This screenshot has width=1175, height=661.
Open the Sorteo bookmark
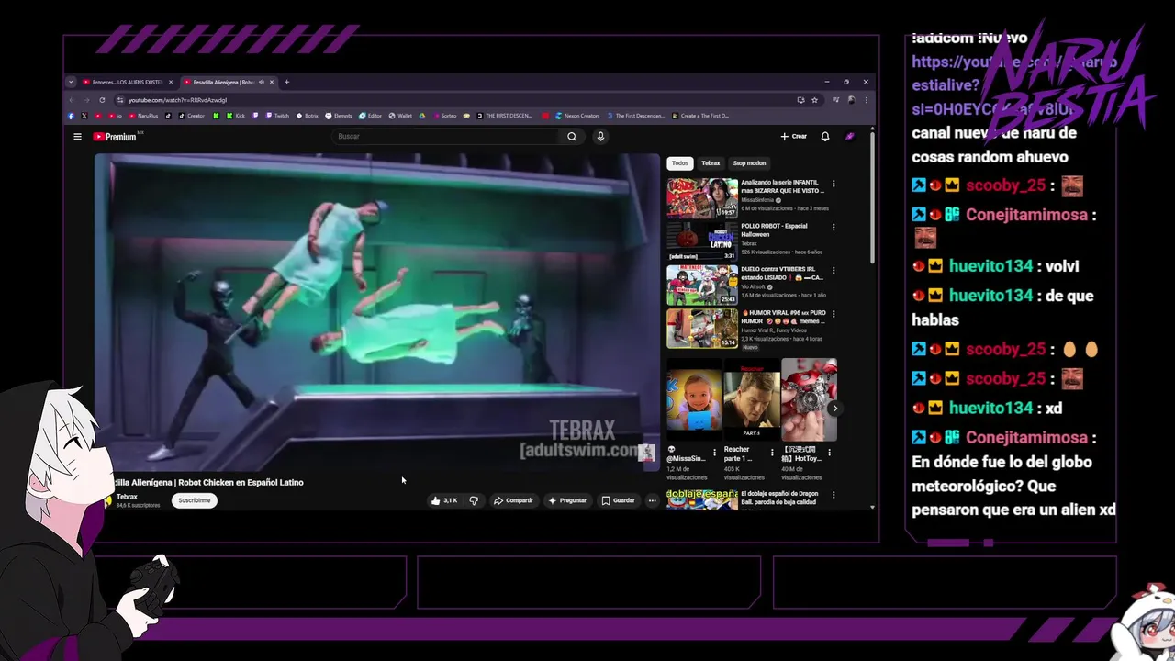coord(444,116)
